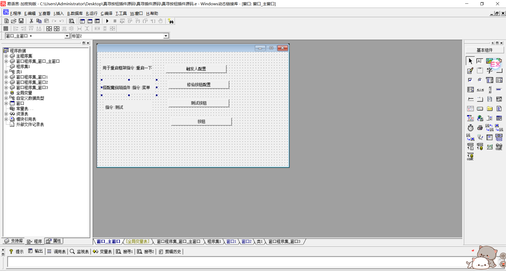Image resolution: width=506 pixels, height=271 pixels.
Task: Select the arrow pointer tool in palette
Action: click(x=470, y=61)
